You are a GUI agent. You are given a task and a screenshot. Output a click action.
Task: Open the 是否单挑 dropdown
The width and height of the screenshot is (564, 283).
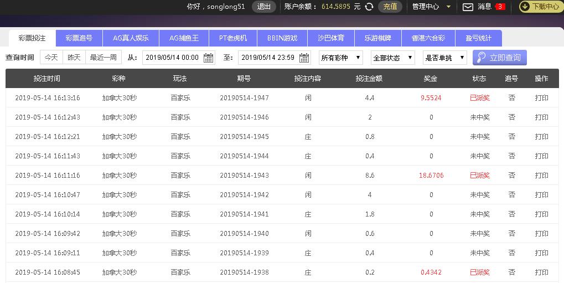(x=444, y=58)
